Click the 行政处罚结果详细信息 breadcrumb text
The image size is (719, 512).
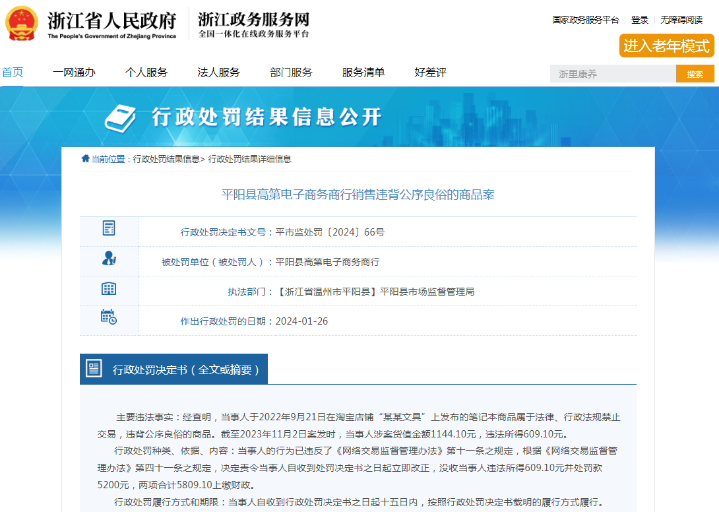[x=249, y=159]
